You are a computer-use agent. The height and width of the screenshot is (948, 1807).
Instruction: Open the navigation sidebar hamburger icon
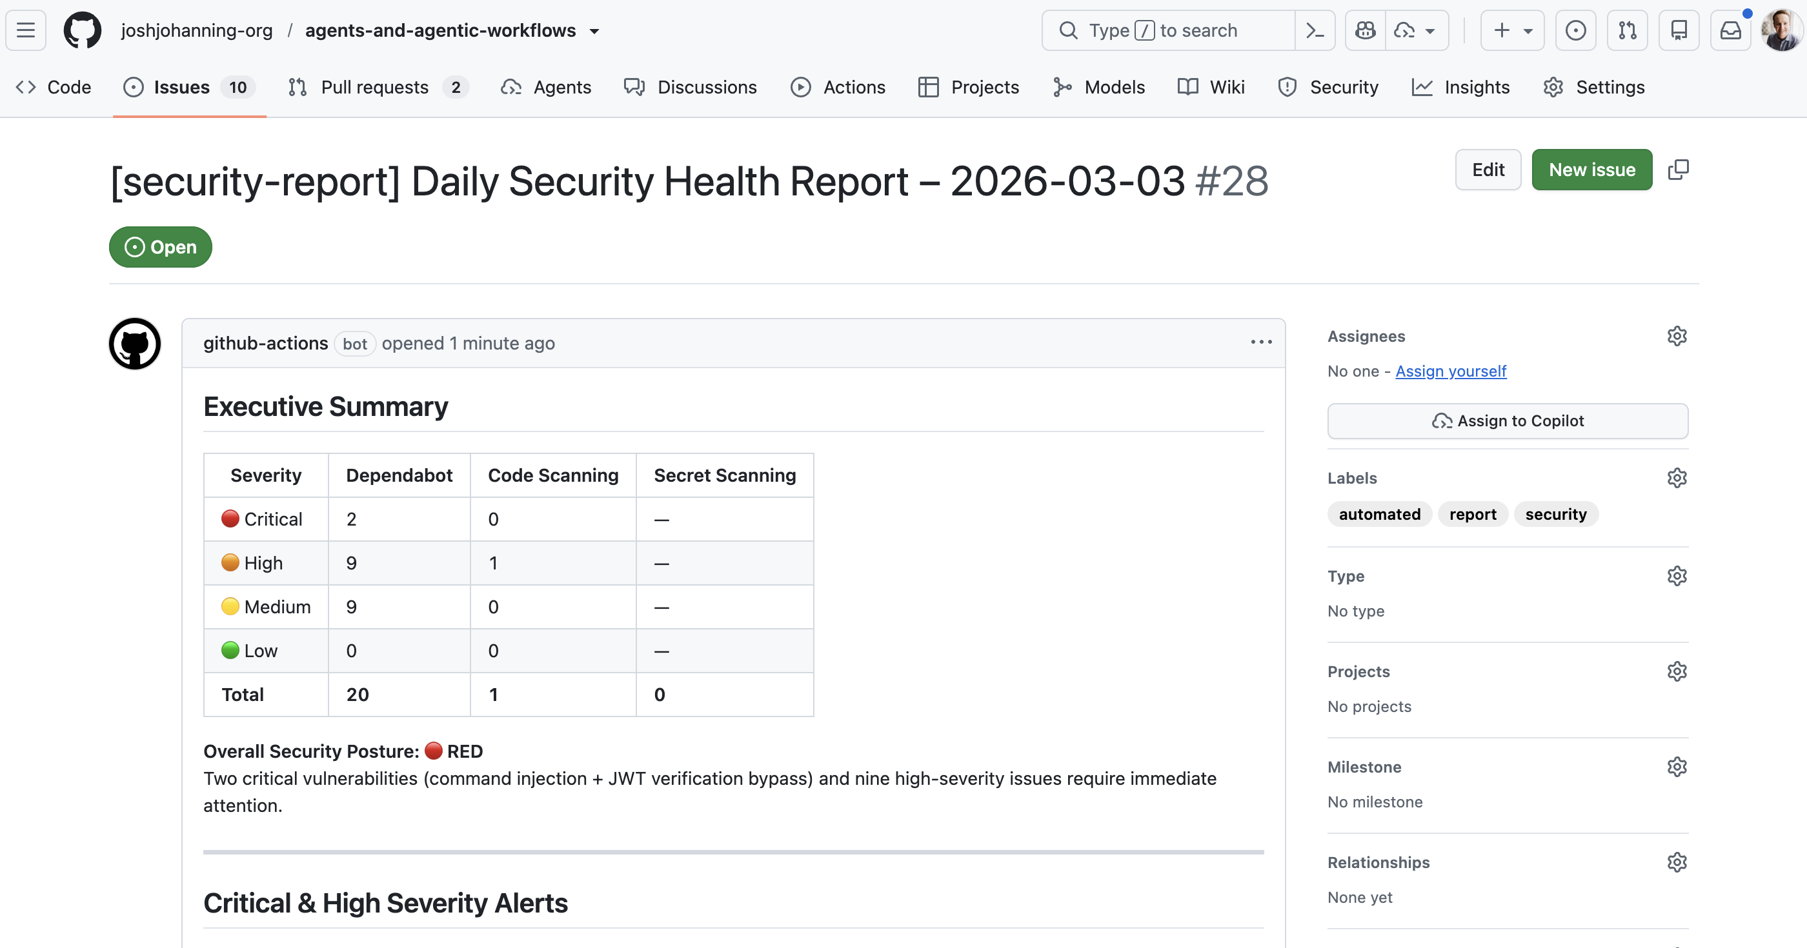tap(25, 30)
